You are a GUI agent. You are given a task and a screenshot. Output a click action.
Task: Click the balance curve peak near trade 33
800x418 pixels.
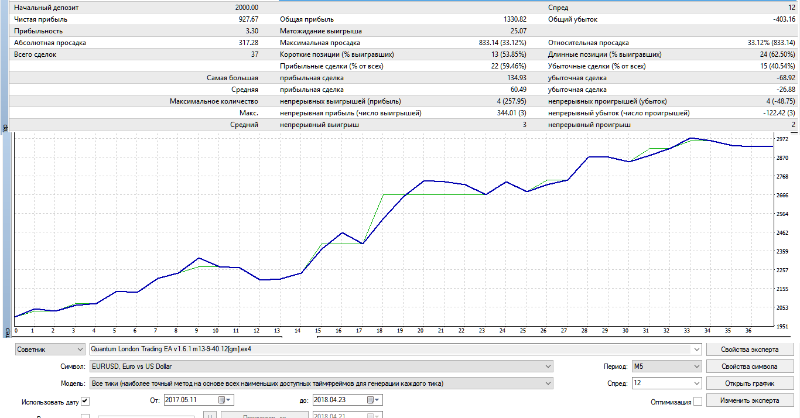[692, 138]
